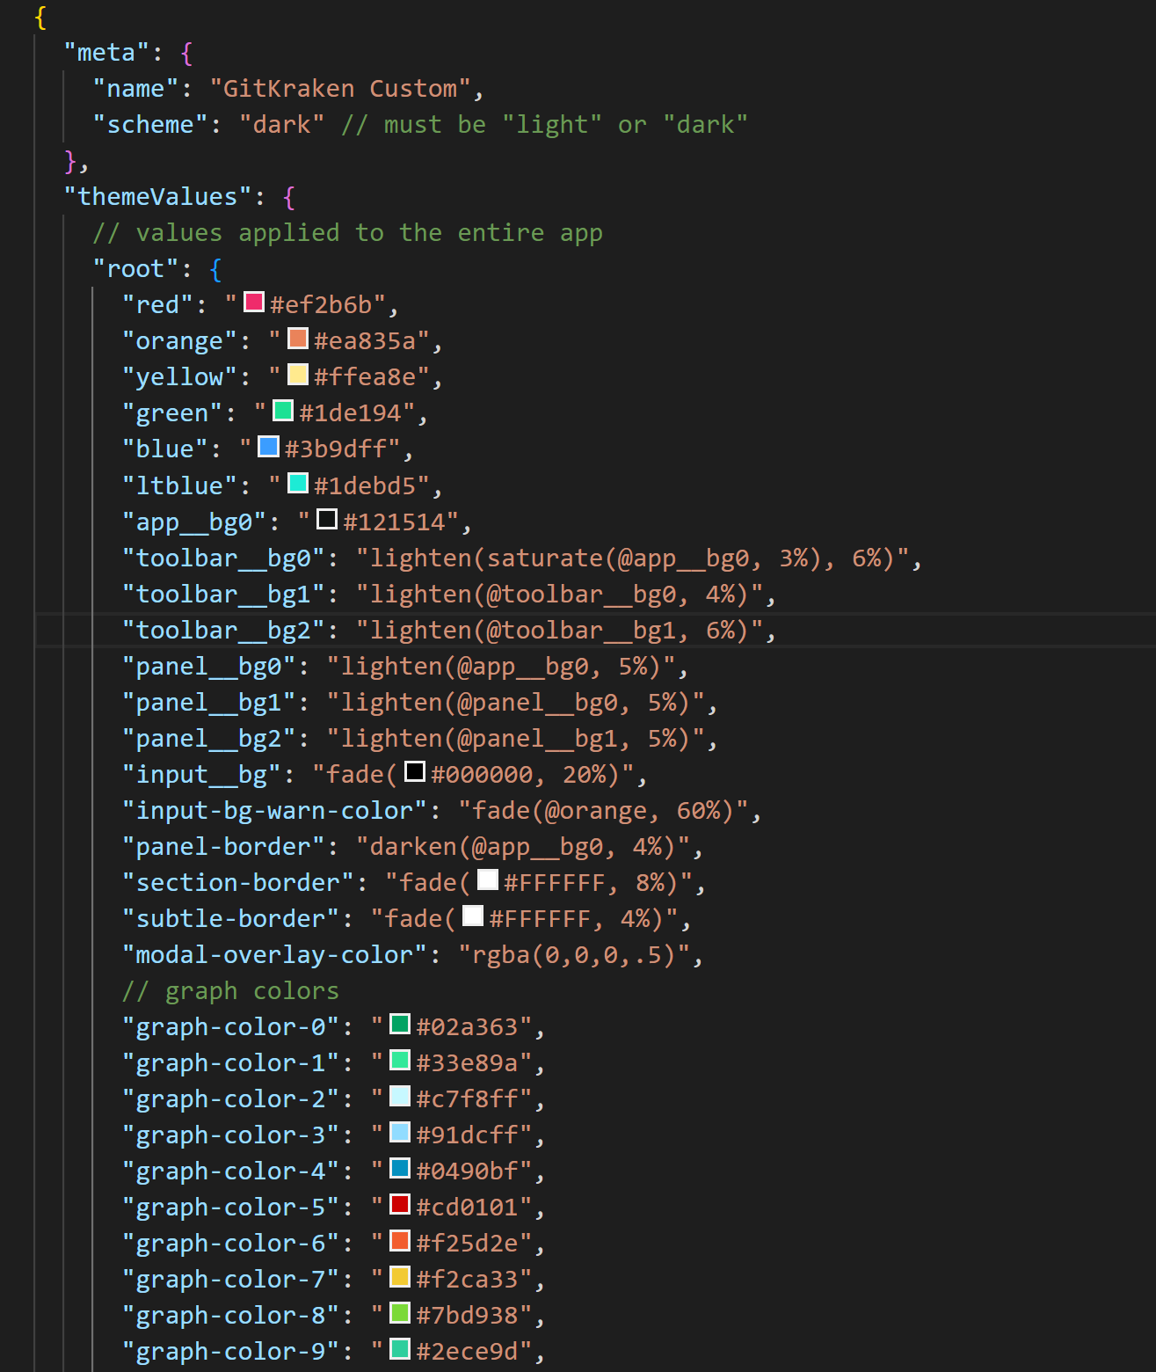1156x1372 pixels.
Task: Click the "toolbar__bg2" line value
Action: point(560,631)
